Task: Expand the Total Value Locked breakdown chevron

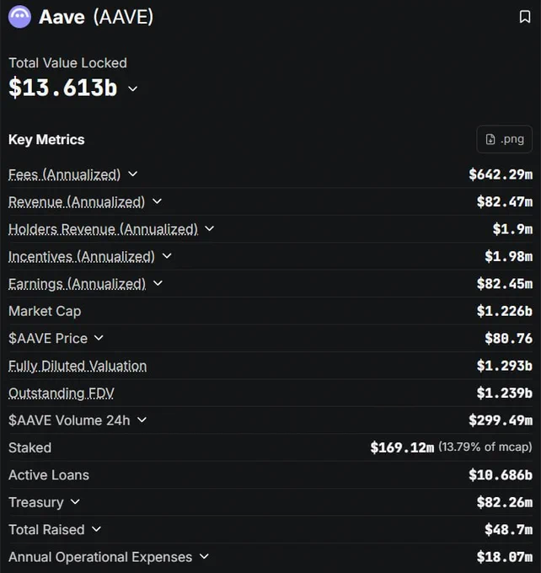Action: [132, 88]
